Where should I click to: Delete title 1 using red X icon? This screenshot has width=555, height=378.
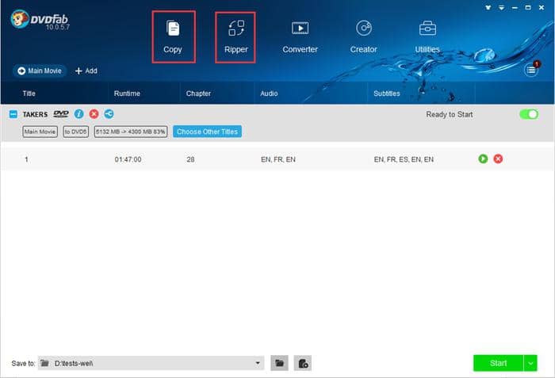[x=498, y=158]
